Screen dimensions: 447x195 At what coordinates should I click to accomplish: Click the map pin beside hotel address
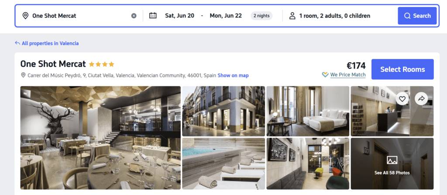click(23, 75)
